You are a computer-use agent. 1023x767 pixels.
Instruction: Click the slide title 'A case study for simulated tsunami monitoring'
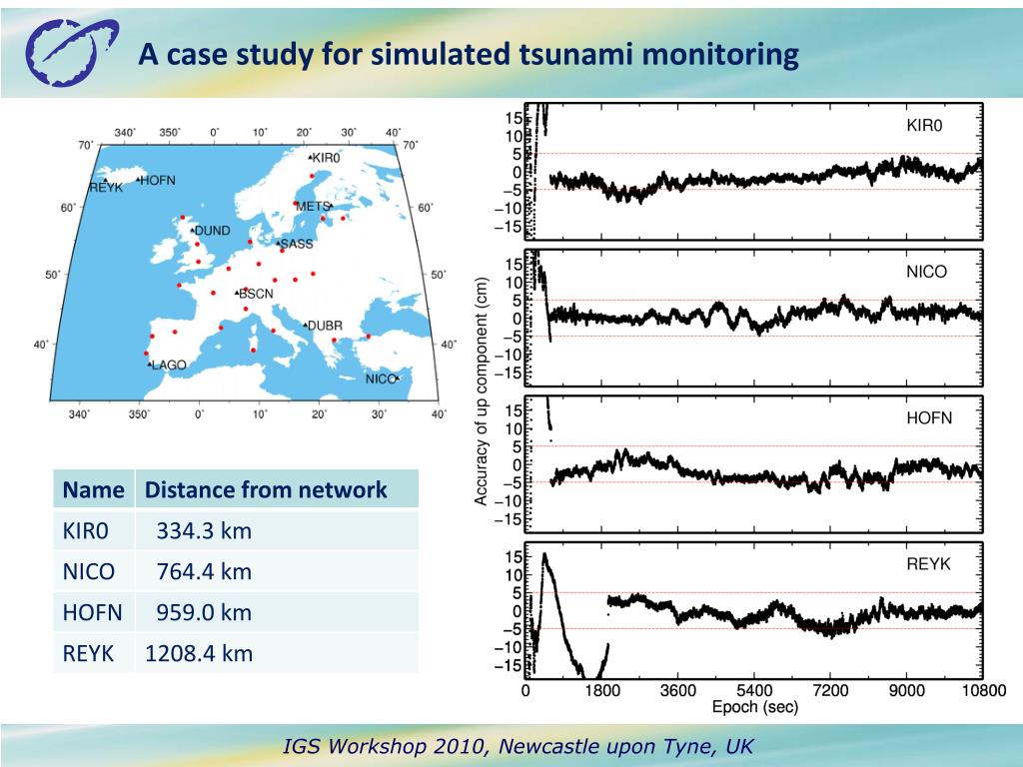(x=469, y=54)
